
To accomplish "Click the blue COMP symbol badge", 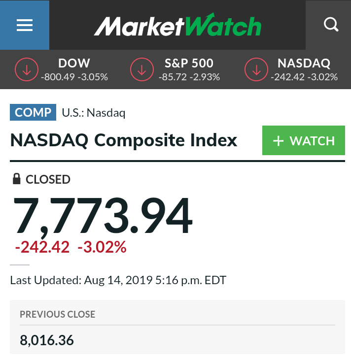I will tap(33, 113).
